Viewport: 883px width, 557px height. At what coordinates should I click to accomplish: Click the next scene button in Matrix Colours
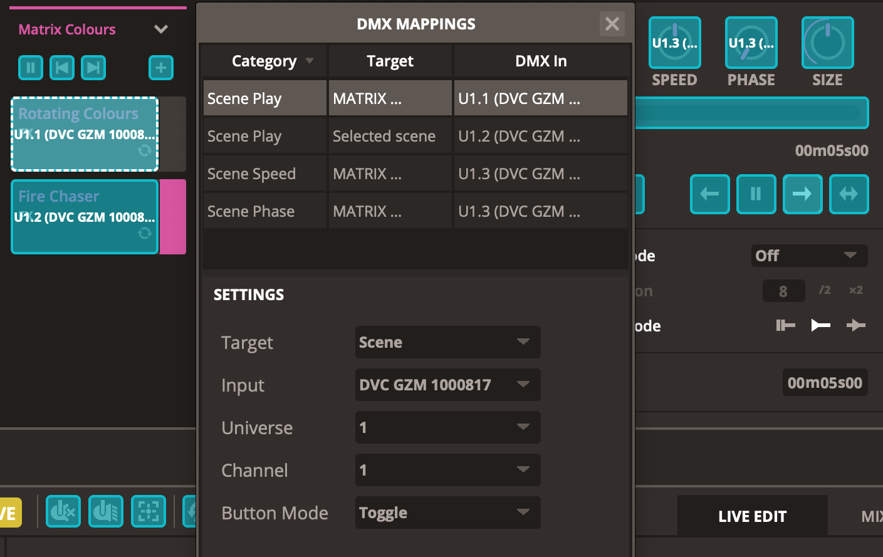tap(93, 68)
